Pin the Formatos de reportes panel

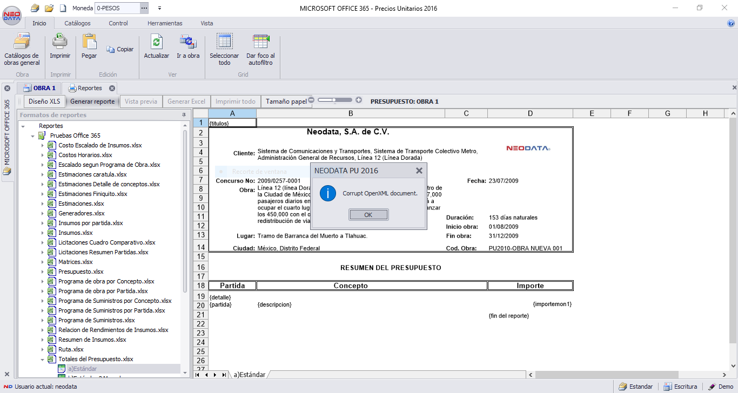tap(184, 114)
